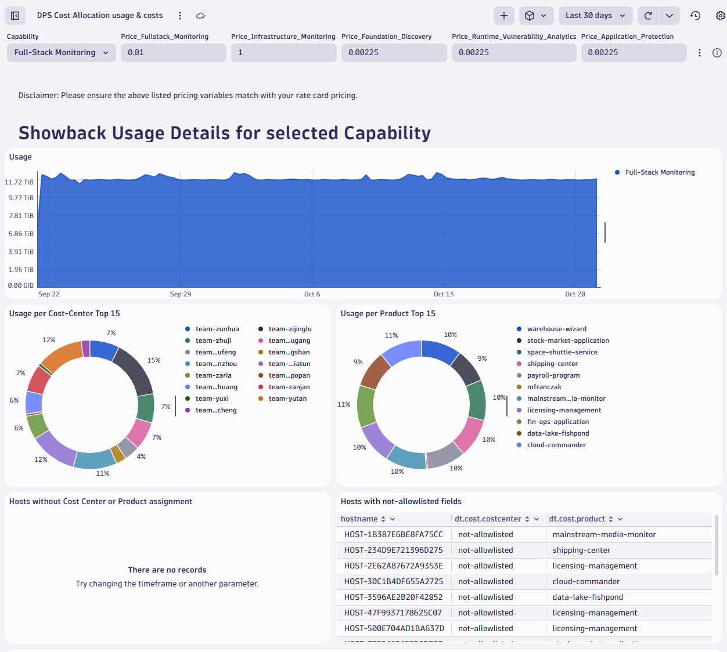This screenshot has height=652, width=727.
Task: Click the cube-shaped app scope icon
Action: (530, 15)
